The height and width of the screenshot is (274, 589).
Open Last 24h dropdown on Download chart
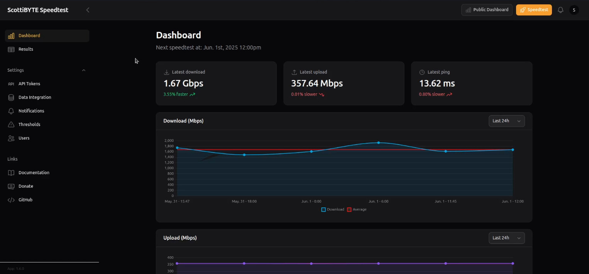point(506,121)
